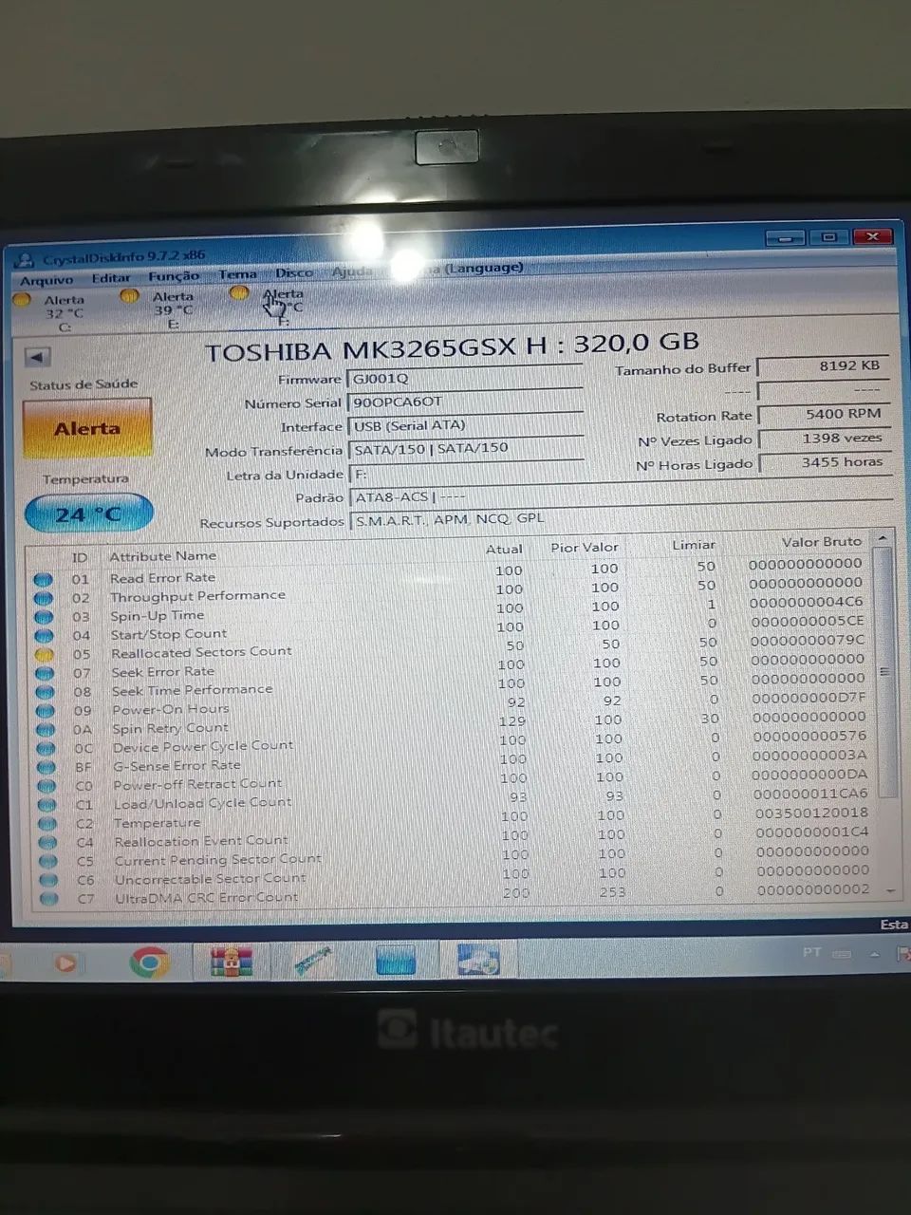Click the status icon for Device Power Cycle Count

tap(46, 748)
